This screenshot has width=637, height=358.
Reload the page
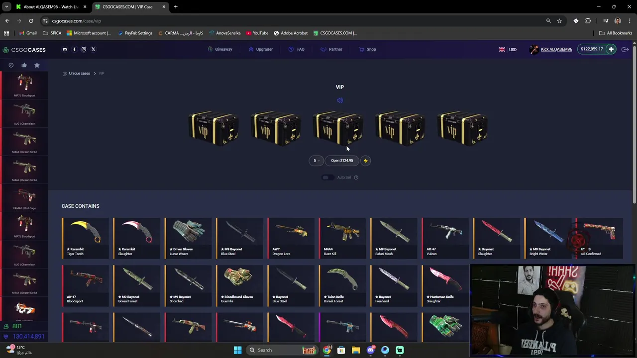31,21
